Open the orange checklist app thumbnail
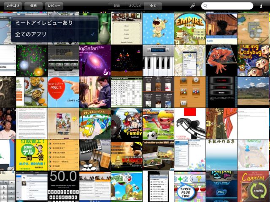Image resolution: width=270 pixels, height=202 pixels. pyautogui.click(x=63, y=155)
